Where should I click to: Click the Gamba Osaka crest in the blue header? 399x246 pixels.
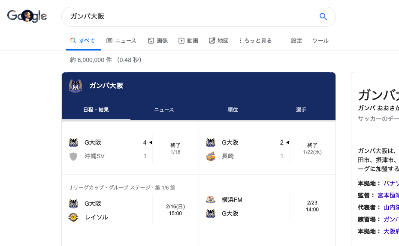coord(76,86)
